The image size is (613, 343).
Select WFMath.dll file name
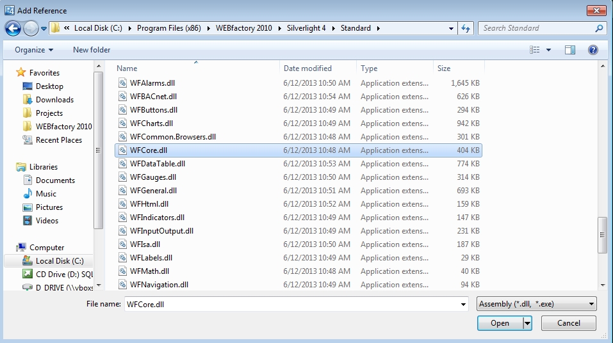pos(149,271)
